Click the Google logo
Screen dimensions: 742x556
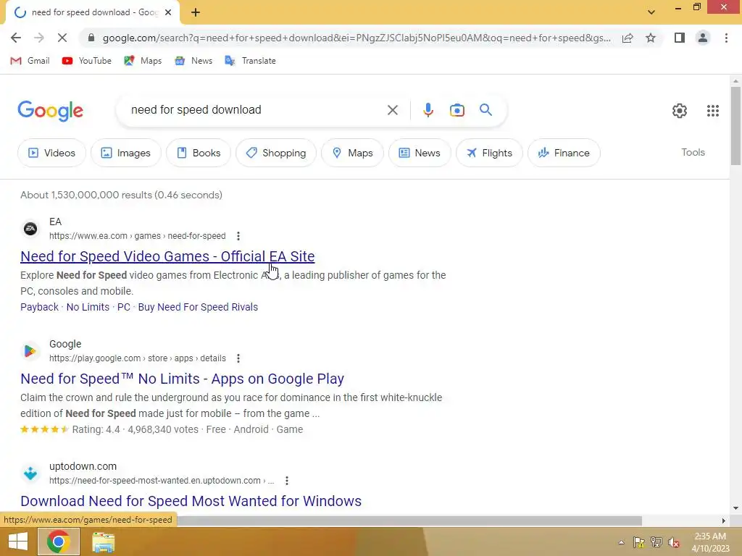[50, 111]
